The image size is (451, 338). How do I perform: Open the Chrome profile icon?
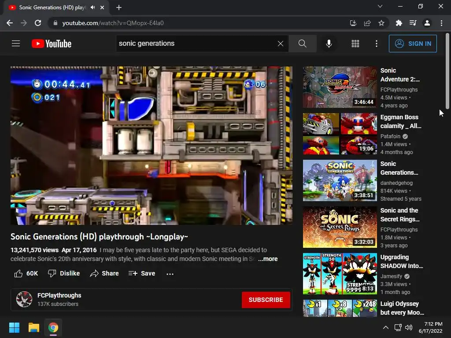(427, 23)
